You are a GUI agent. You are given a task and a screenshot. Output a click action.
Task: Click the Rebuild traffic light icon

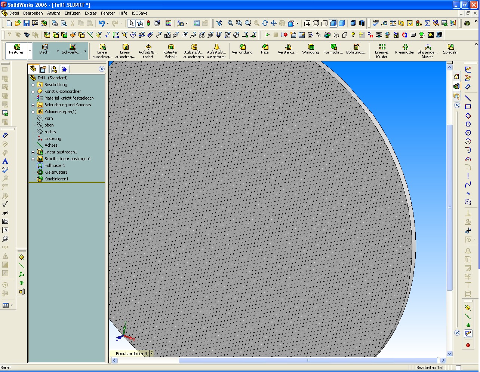click(x=148, y=23)
